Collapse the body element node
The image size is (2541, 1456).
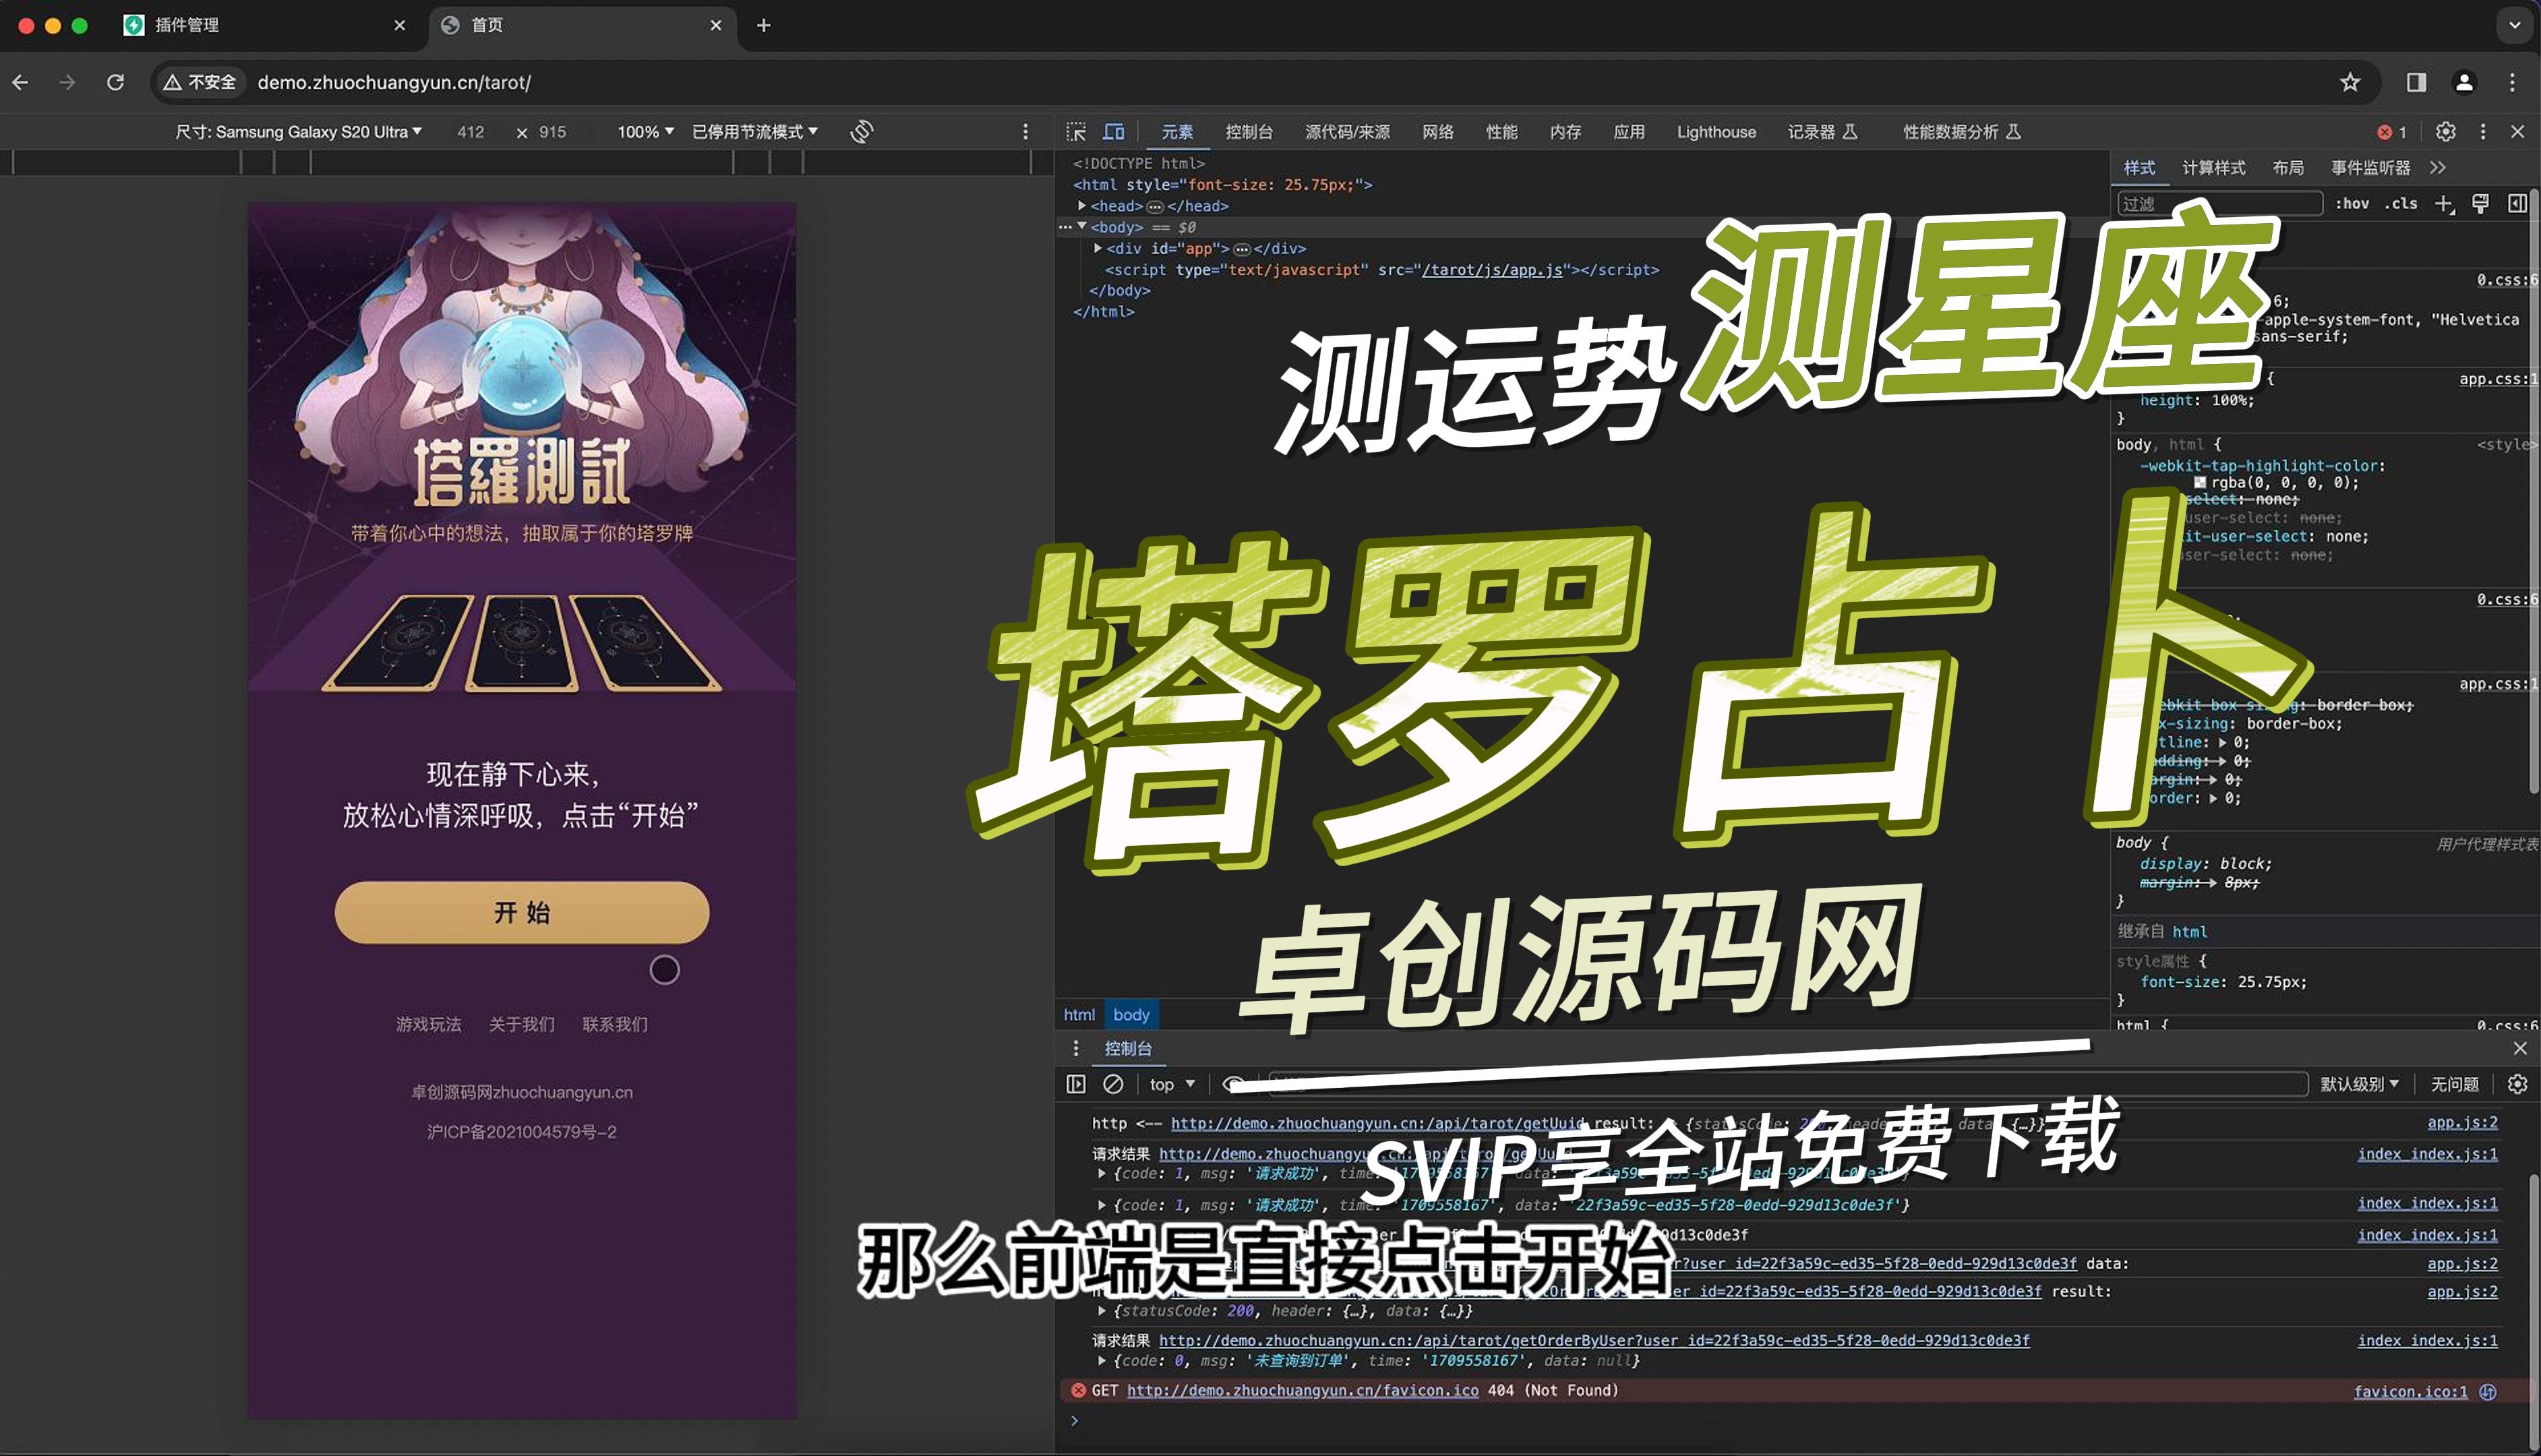[x=1082, y=227]
